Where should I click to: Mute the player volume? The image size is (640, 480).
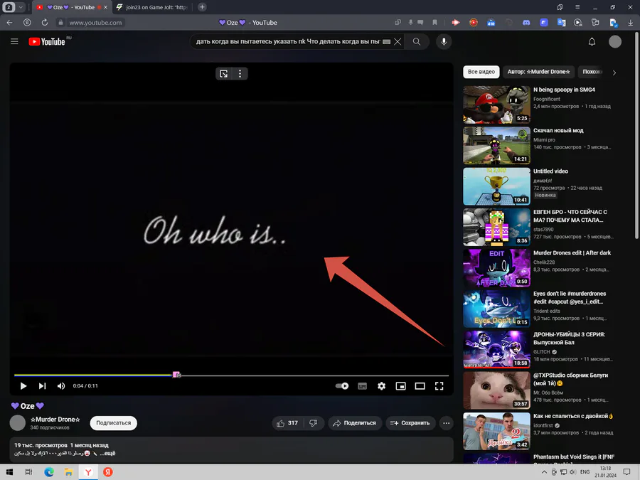(x=61, y=385)
